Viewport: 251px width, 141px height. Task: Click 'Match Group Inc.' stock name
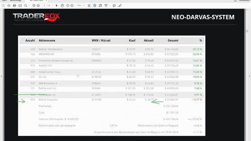coord(48,99)
